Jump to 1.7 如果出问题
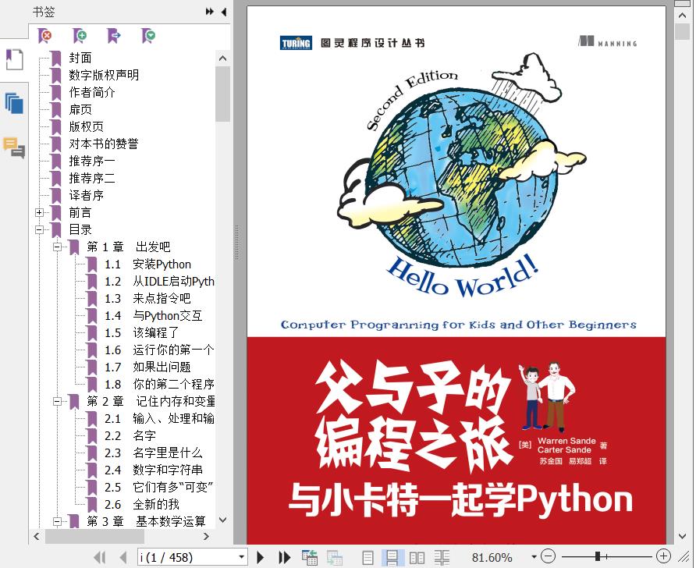 coord(147,367)
